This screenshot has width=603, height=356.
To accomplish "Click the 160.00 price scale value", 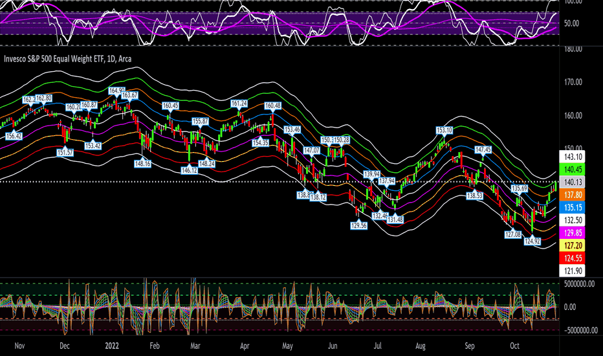I will pyautogui.click(x=573, y=115).
